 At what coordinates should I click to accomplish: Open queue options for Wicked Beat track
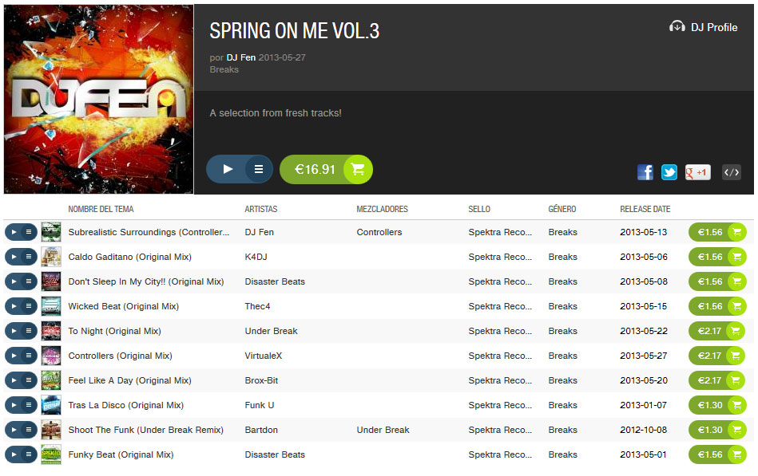tap(29, 306)
